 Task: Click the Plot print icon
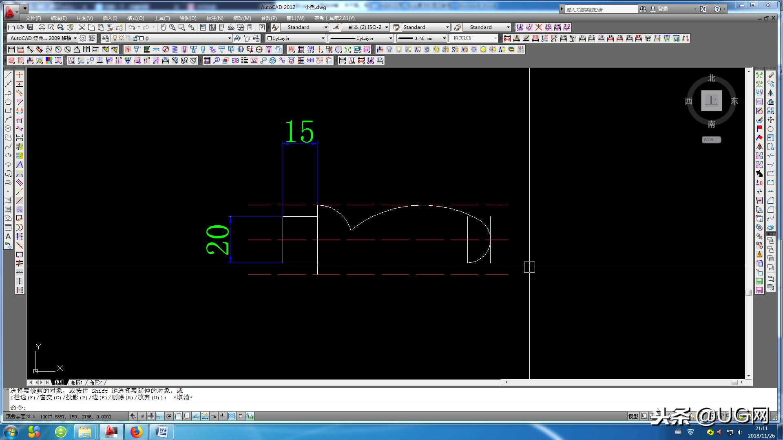click(x=42, y=27)
